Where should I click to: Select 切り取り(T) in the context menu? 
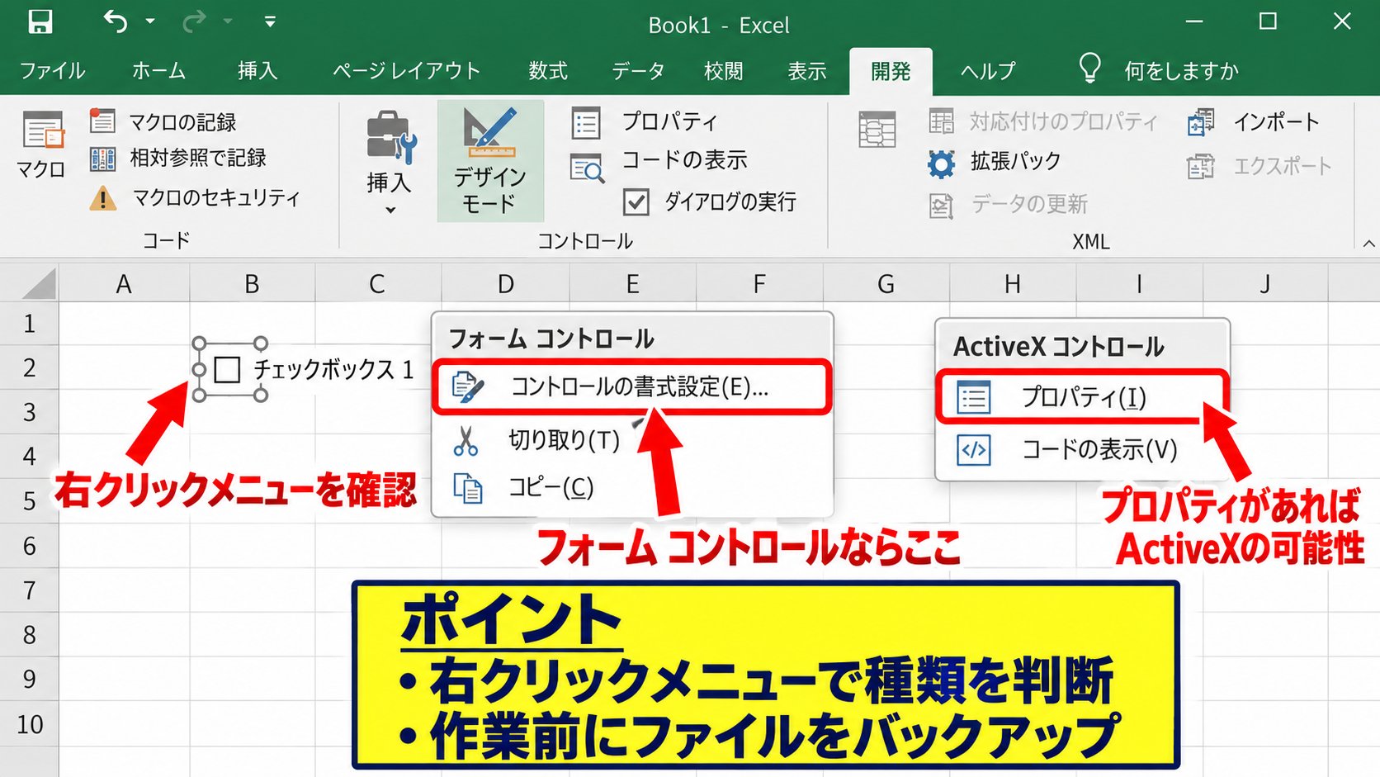tap(631, 440)
